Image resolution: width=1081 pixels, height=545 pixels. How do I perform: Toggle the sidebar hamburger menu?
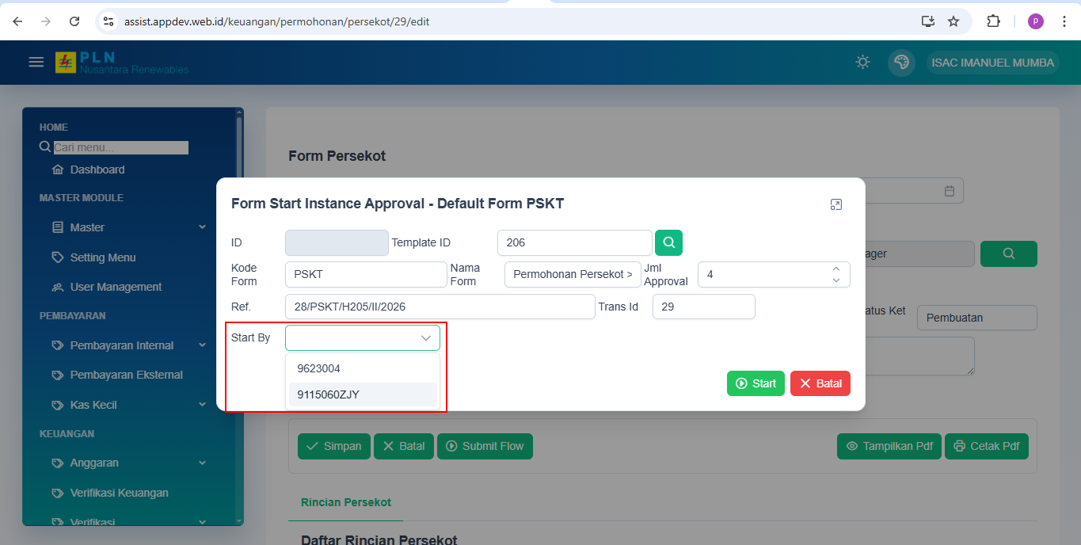(x=36, y=62)
